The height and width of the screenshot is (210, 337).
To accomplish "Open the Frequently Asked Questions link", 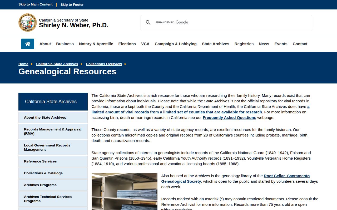I will pyautogui.click(x=229, y=118).
